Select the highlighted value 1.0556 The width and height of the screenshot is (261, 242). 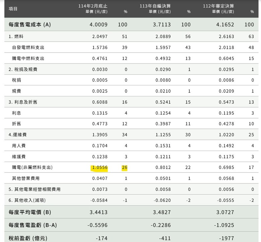pos(100,168)
